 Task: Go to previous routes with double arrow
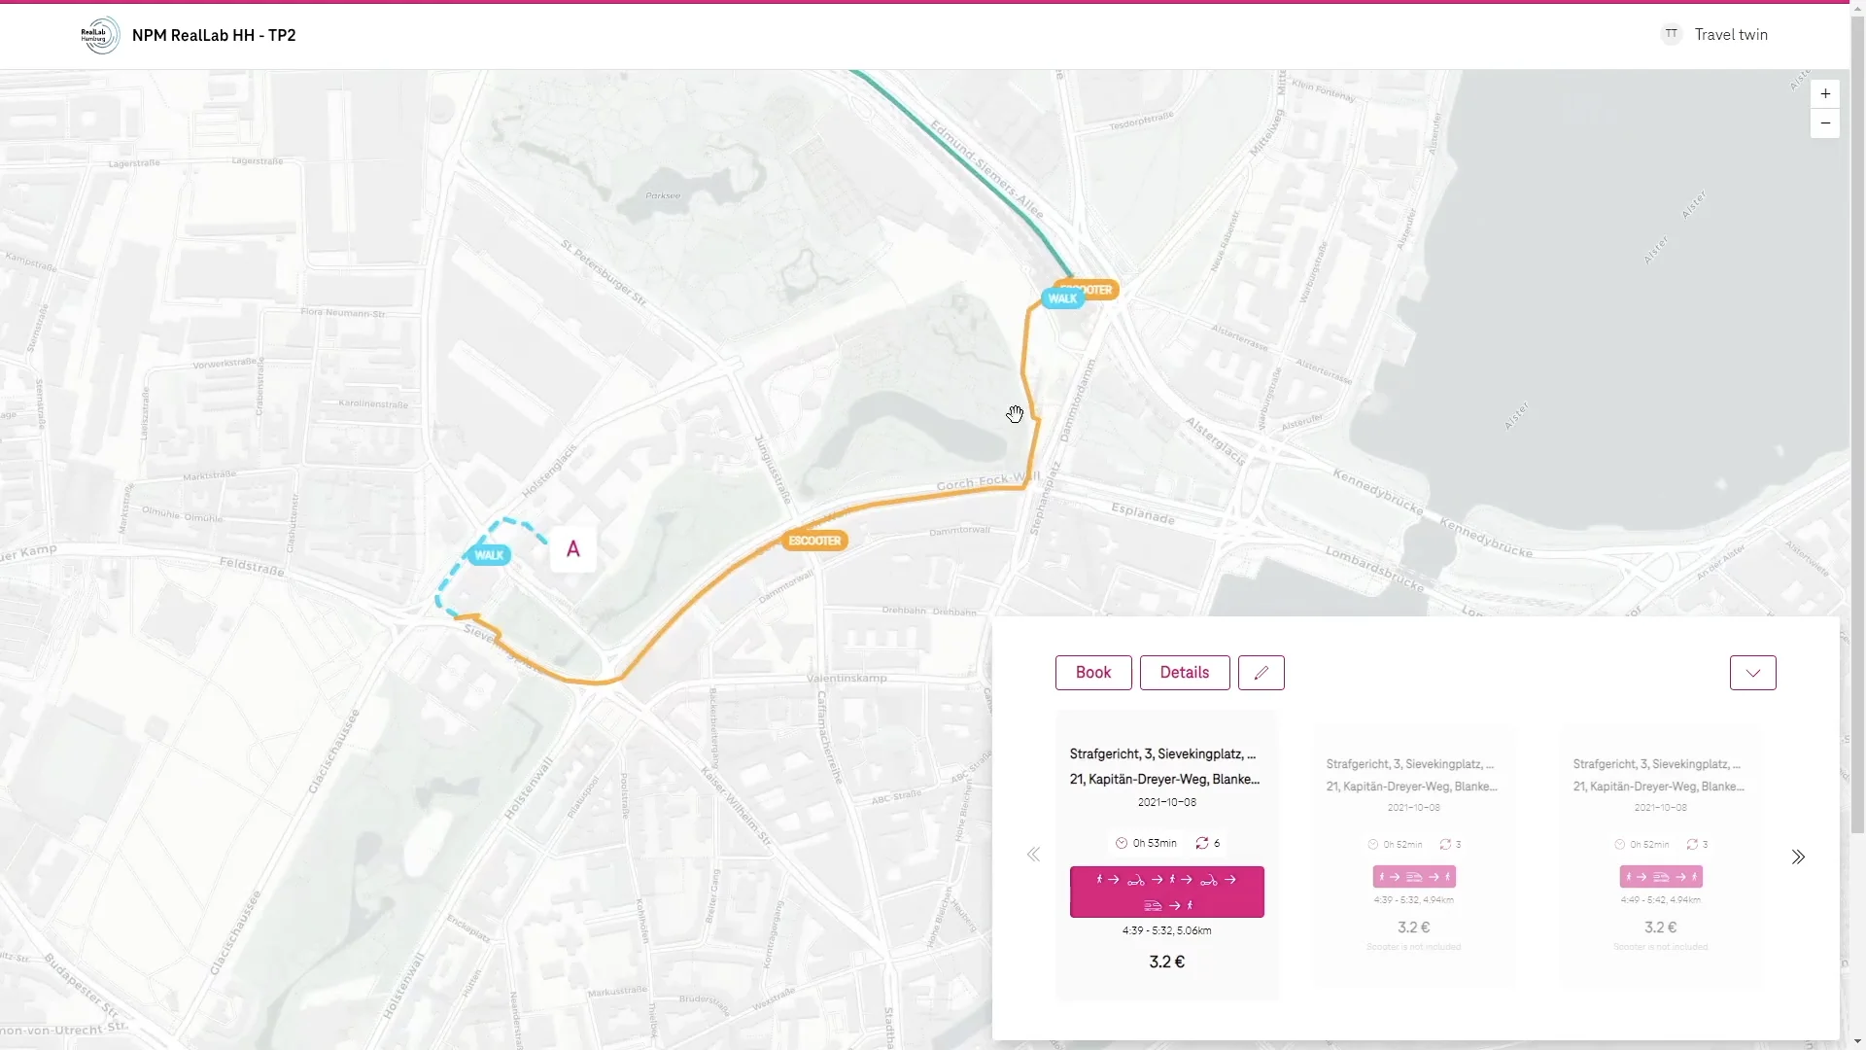click(1033, 855)
